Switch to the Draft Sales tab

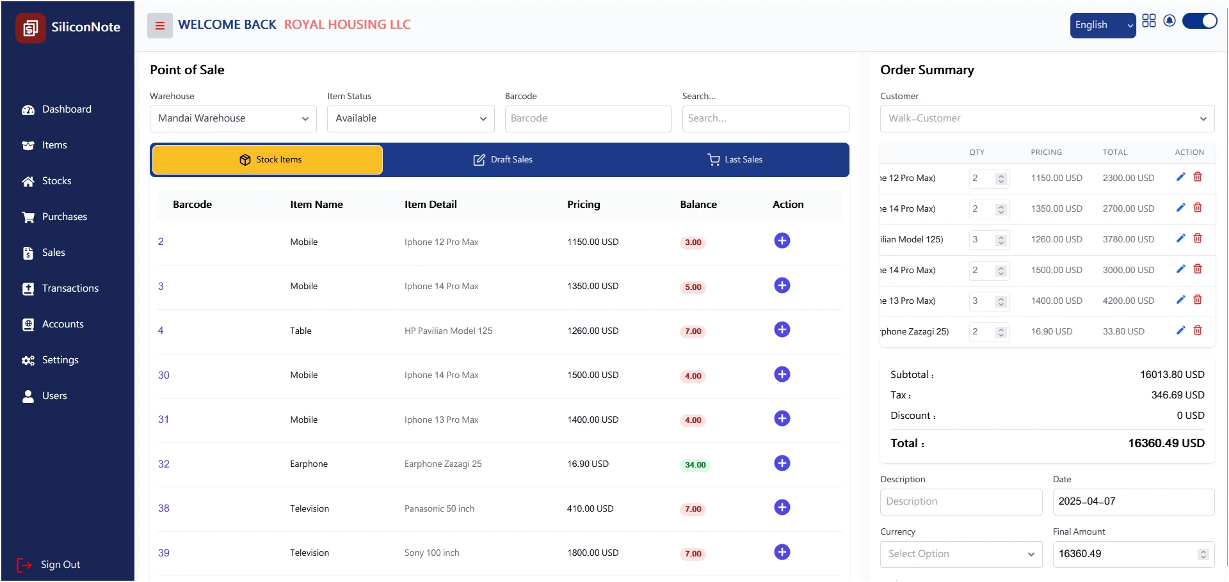coord(502,160)
